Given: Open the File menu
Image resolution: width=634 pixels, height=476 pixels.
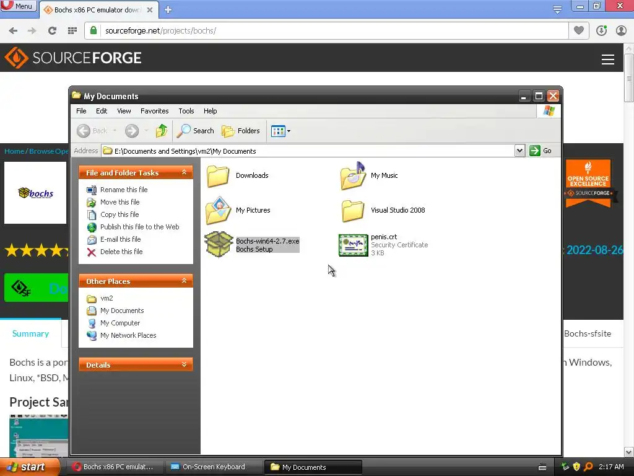Looking at the screenshot, I should [81, 111].
